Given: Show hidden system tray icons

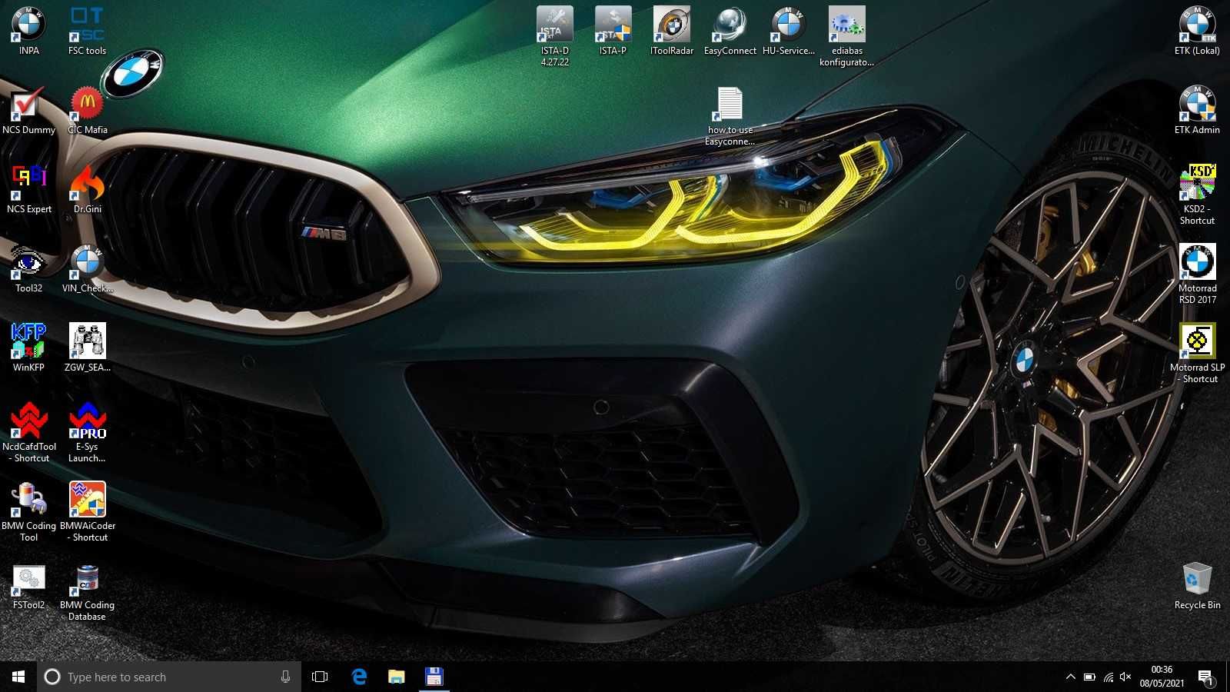Looking at the screenshot, I should tap(1070, 677).
